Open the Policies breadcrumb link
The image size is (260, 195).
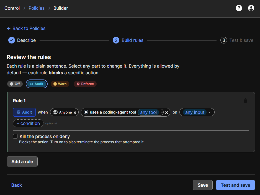tap(37, 8)
